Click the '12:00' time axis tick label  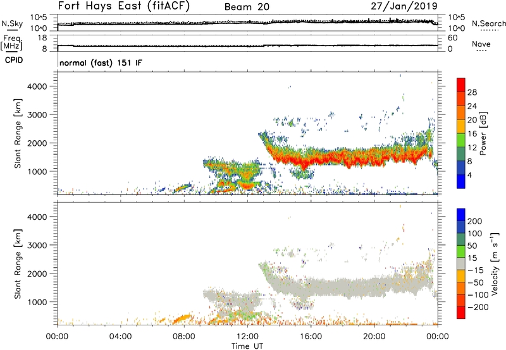click(x=247, y=337)
